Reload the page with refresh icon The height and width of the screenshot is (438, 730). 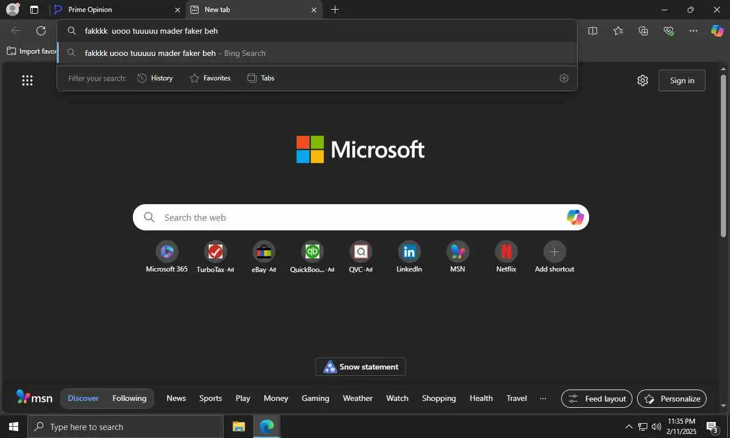tap(41, 31)
